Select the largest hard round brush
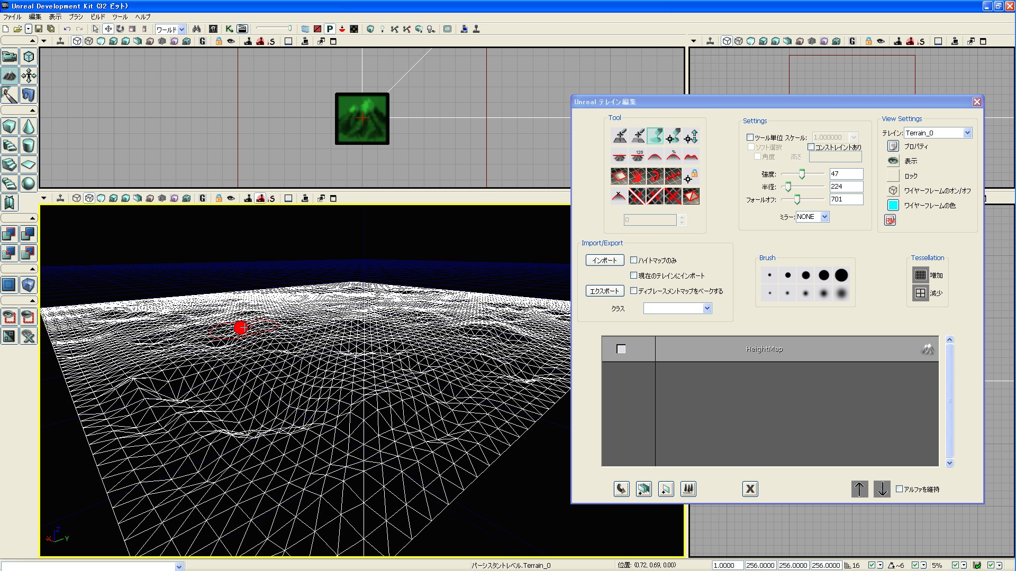This screenshot has height=571, width=1016. coord(841,275)
